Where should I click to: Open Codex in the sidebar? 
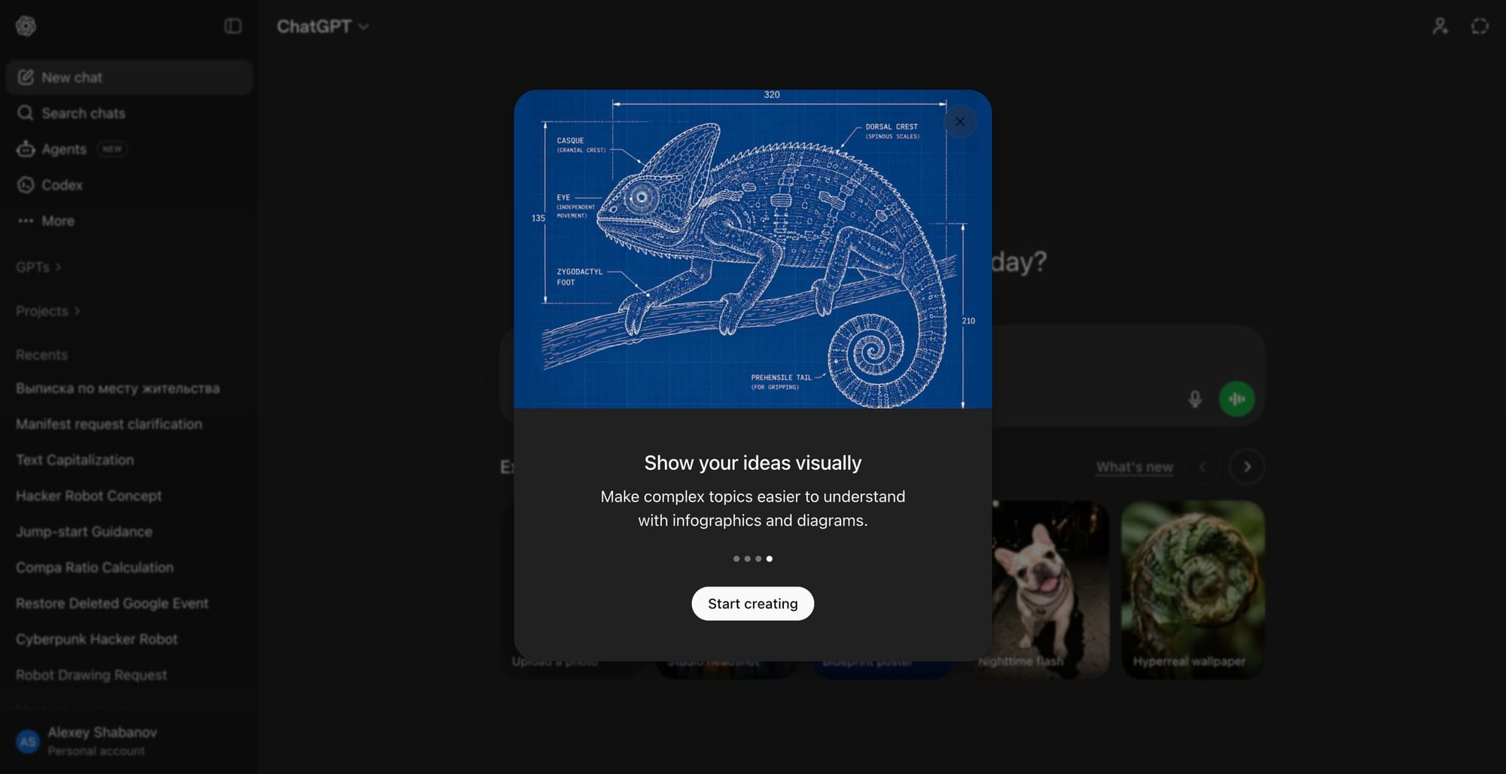[129, 184]
